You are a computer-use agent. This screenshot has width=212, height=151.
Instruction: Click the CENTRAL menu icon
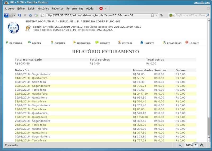[119, 42]
